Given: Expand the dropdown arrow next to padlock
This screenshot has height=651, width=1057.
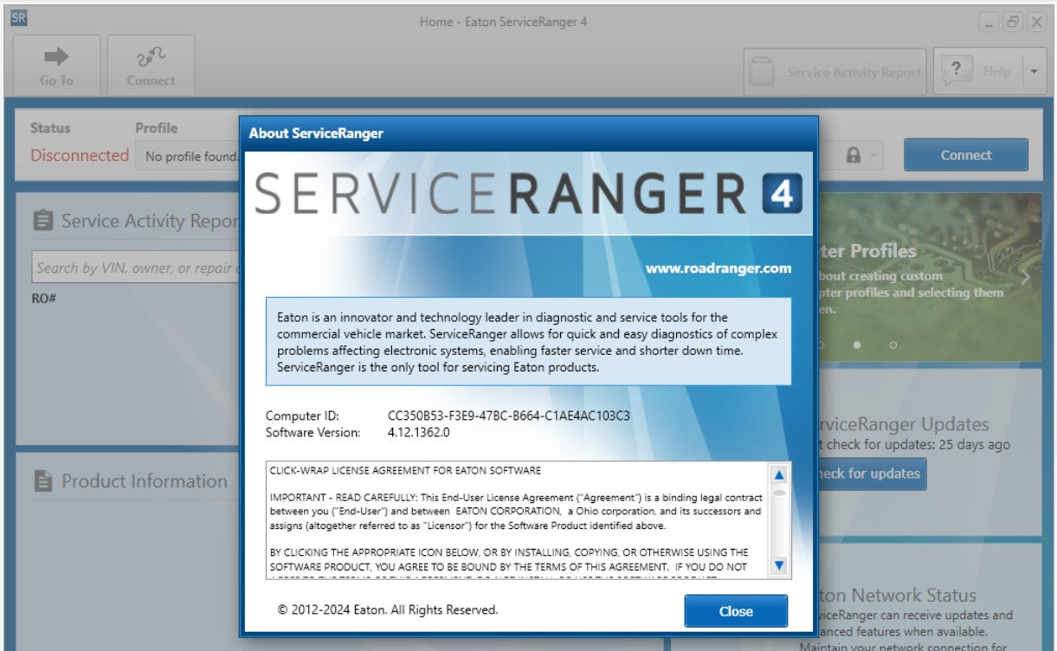Looking at the screenshot, I should click(x=873, y=155).
